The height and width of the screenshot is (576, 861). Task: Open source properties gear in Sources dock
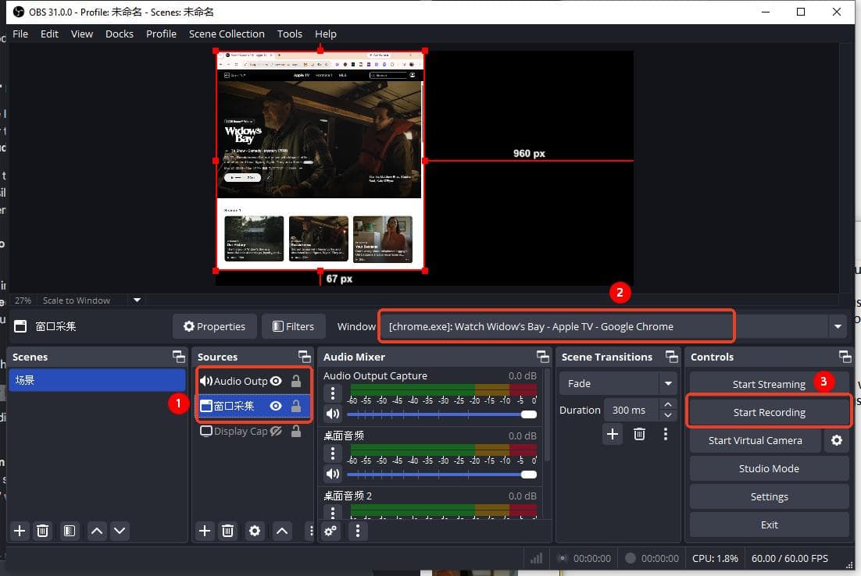coord(254,531)
